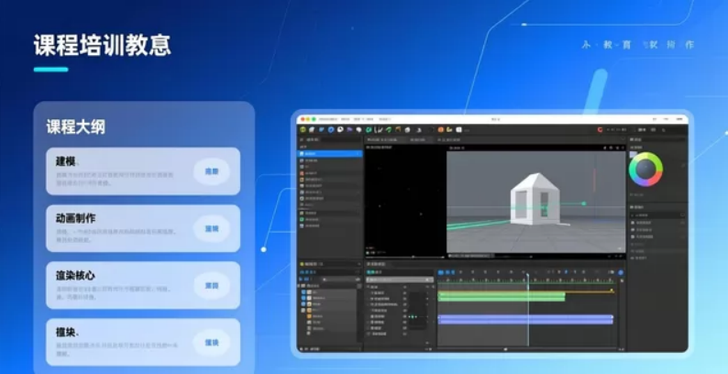Click the orange icon in the center toolbar
The height and width of the screenshot is (374, 728).
pos(440,130)
